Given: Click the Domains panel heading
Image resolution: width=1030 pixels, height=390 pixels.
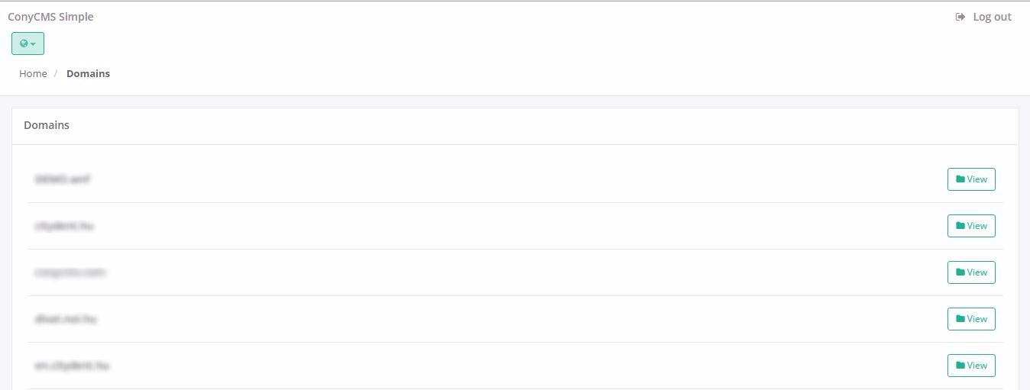Looking at the screenshot, I should 47,125.
